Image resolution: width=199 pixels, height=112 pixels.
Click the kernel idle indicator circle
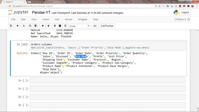point(189,19)
